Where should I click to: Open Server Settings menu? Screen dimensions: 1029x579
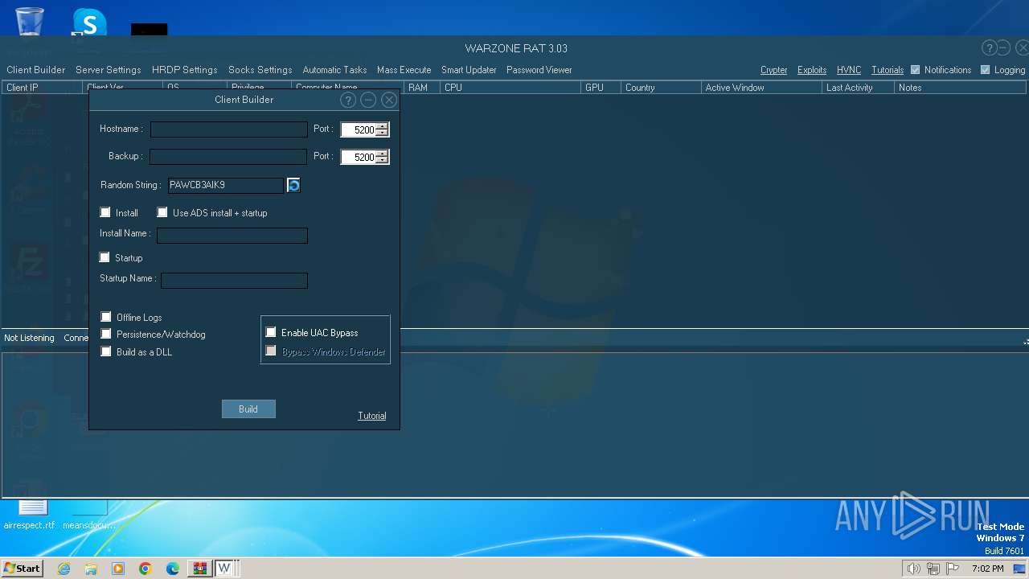108,70
